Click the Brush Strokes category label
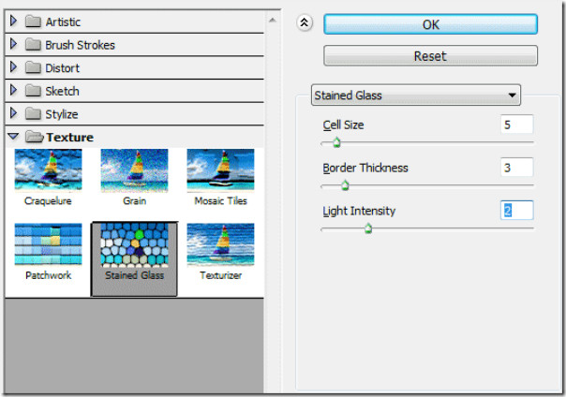The image size is (566, 397). (x=81, y=45)
